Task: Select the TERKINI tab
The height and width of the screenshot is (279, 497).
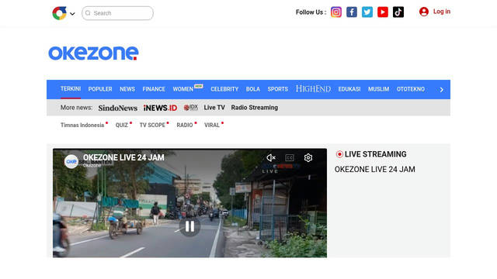Action: point(71,89)
